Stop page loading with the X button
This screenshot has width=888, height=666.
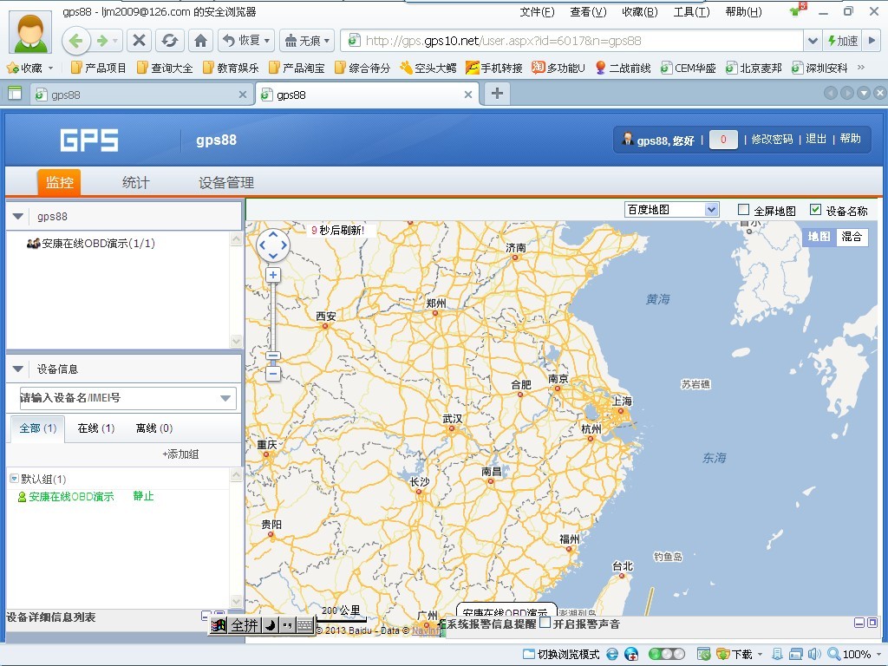pyautogui.click(x=139, y=40)
